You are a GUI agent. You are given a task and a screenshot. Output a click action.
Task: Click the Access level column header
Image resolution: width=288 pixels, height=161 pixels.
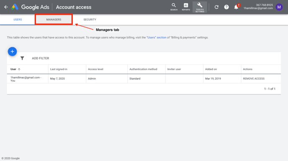click(95, 69)
